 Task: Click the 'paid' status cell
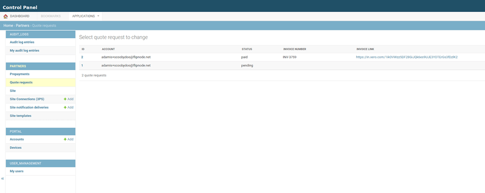click(244, 57)
